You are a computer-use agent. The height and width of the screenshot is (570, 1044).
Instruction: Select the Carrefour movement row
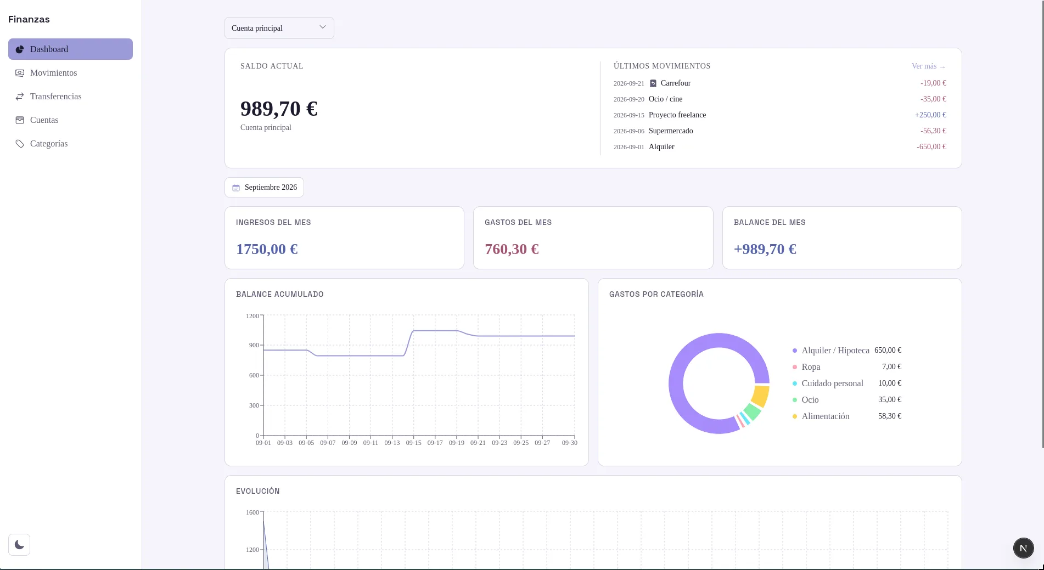[780, 83]
